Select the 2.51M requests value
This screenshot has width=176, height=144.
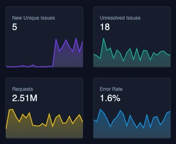click(25, 98)
